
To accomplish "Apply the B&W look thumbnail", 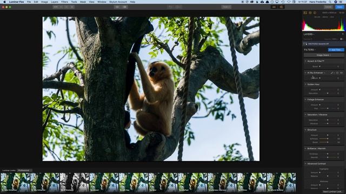I will (74, 182).
